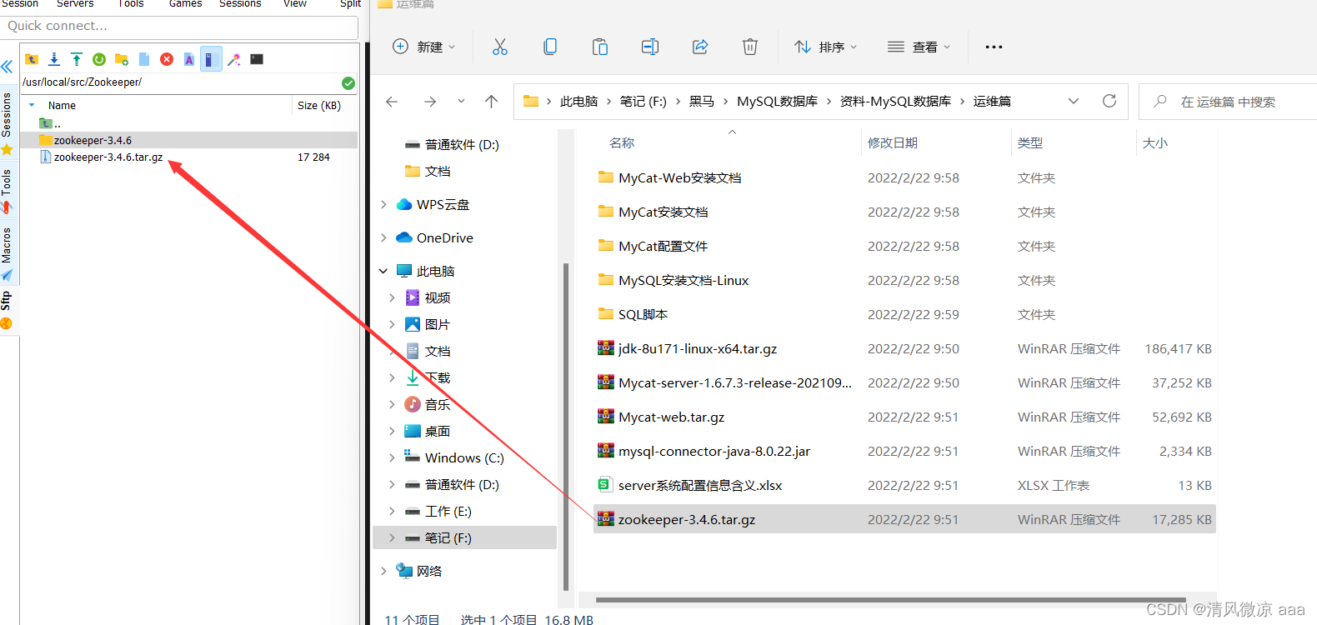Click 资料-MySQL数据库 breadcrumb segment
1317x625 pixels.
tap(895, 101)
